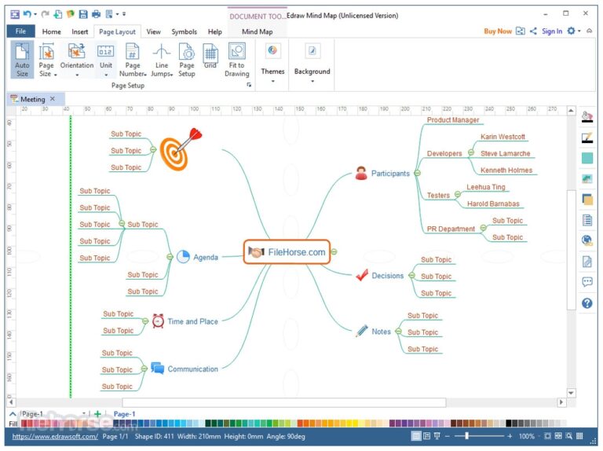Open the comment panel in right sidebar
The height and width of the screenshot is (451, 603).
pos(587,282)
